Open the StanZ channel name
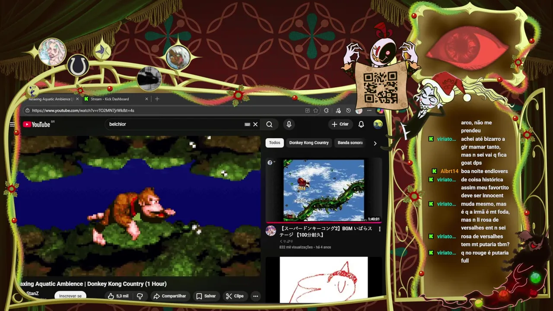 pyautogui.click(x=32, y=293)
